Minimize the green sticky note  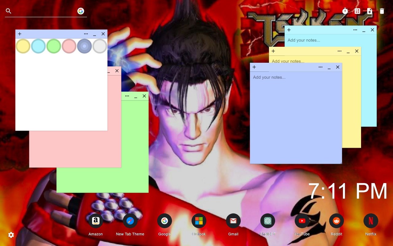pos(136,96)
